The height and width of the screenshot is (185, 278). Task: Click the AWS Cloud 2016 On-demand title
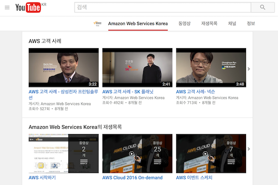point(133,178)
